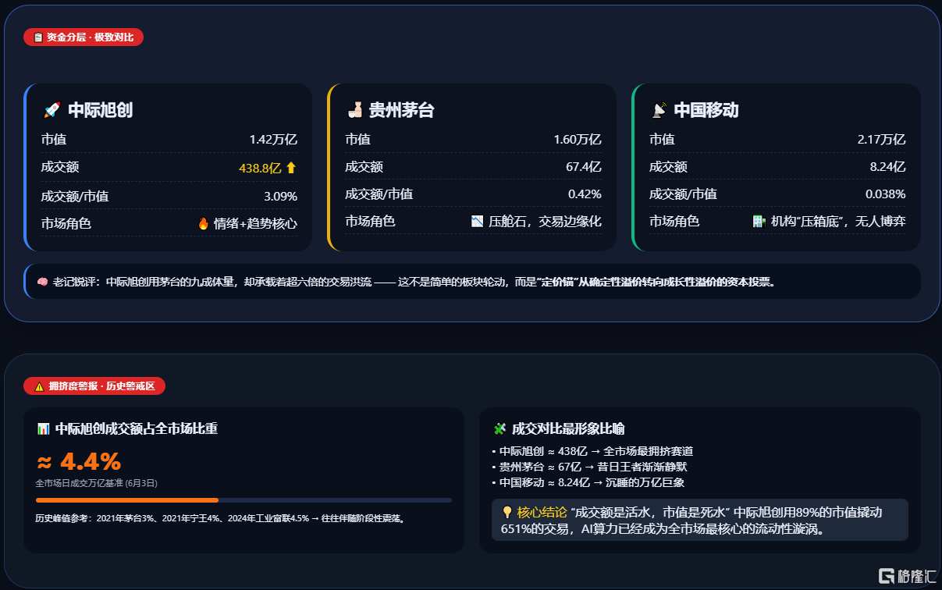Click the 8.24亿 turnover value in 中国移动 card
The width and height of the screenshot is (942, 590).
pyautogui.click(x=888, y=167)
